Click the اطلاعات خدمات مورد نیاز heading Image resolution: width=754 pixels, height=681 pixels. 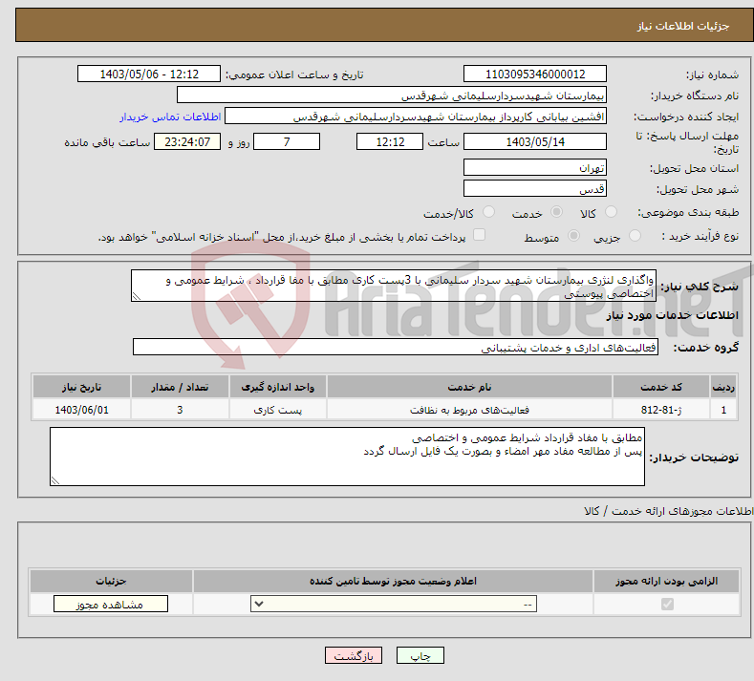click(672, 315)
